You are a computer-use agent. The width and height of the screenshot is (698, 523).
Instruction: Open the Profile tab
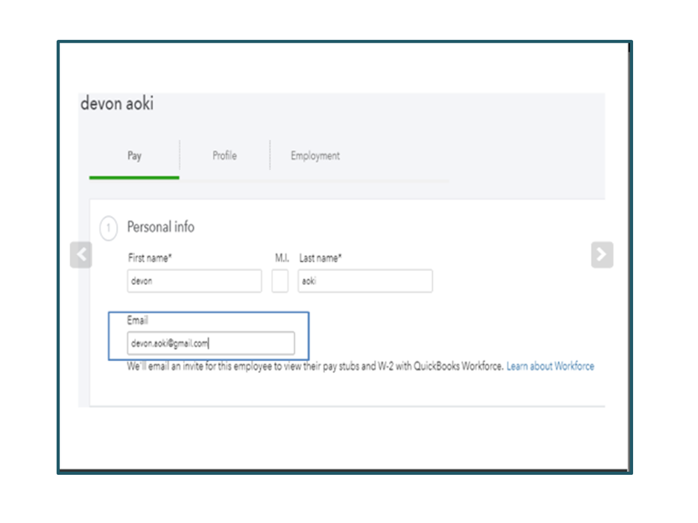point(224,156)
